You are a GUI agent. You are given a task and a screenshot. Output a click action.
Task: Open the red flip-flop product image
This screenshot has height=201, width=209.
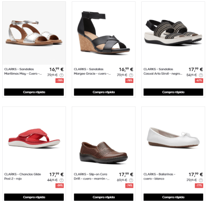(34, 138)
